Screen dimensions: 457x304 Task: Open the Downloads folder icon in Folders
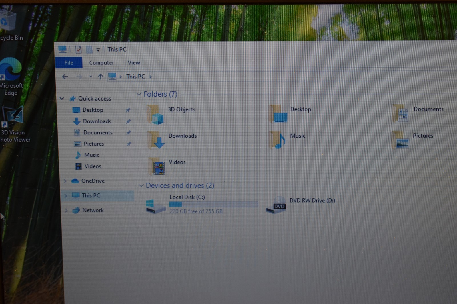tap(156, 140)
